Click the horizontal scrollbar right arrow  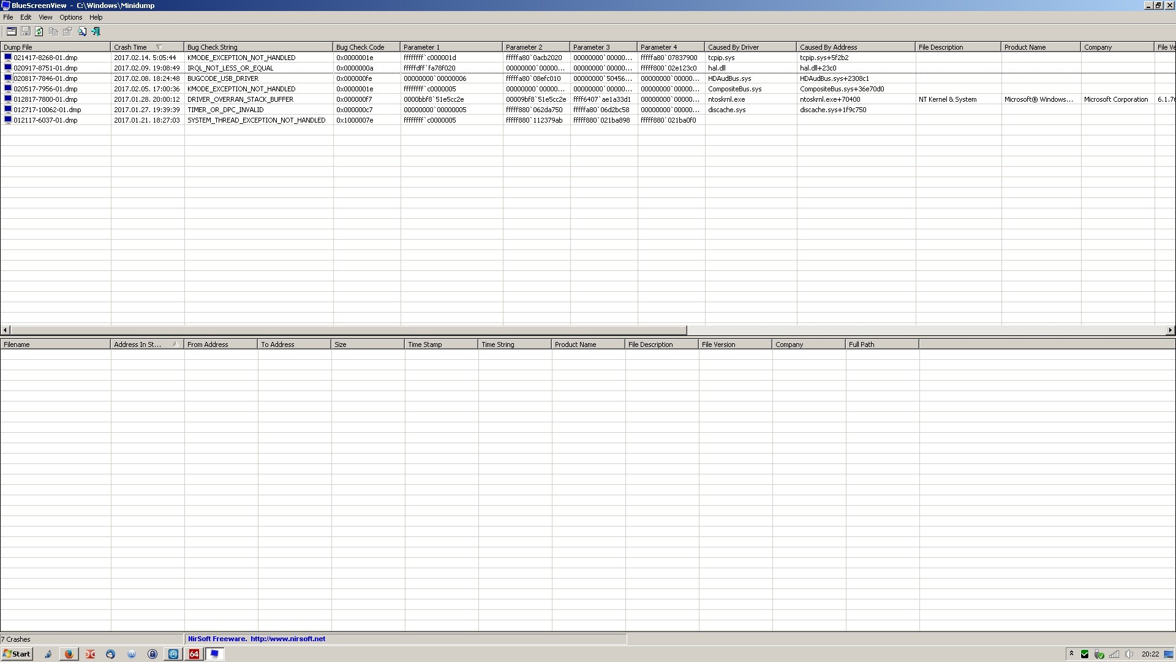(x=1170, y=330)
